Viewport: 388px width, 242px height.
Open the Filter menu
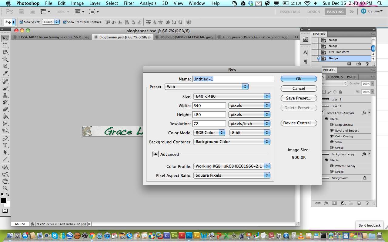coord(129,3)
